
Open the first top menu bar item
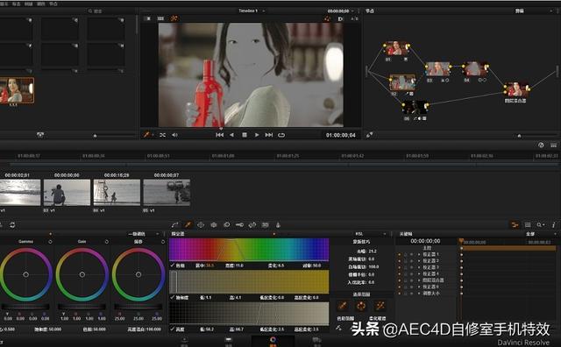[x=4, y=4]
